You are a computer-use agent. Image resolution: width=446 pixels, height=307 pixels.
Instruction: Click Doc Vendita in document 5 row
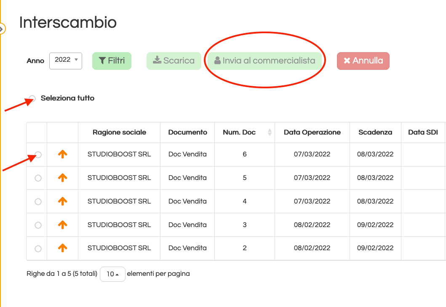coord(187,178)
